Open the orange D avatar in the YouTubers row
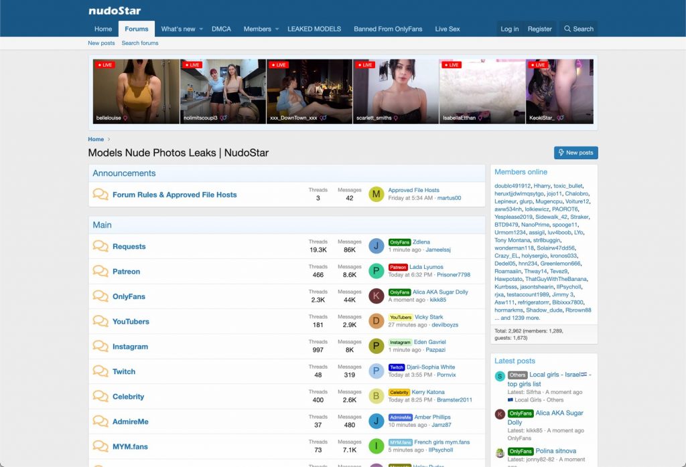686x467 pixels. tap(376, 321)
